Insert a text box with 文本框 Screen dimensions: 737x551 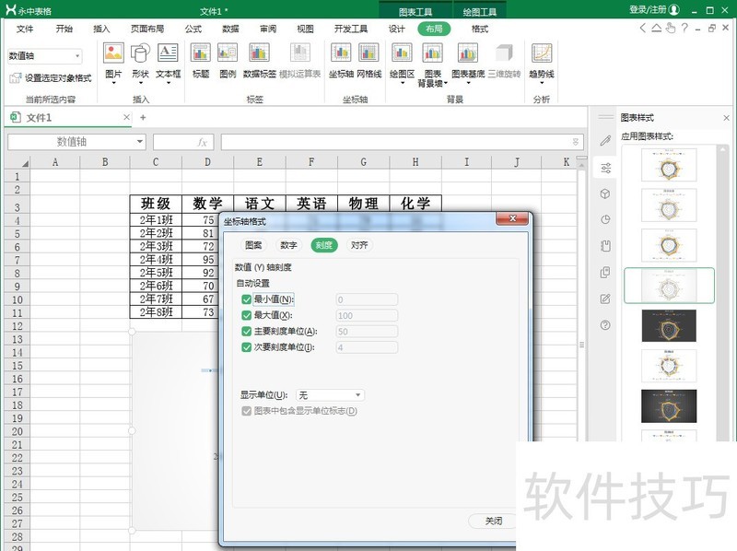168,53
